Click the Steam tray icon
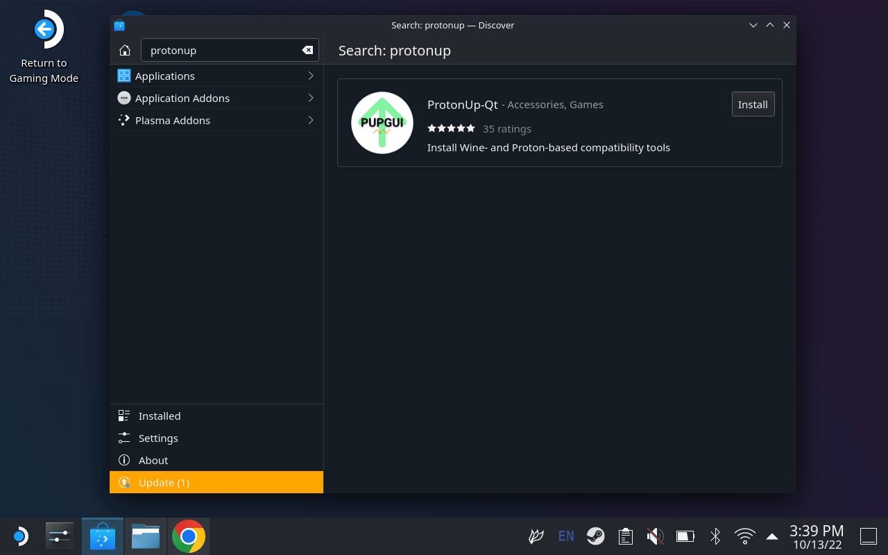888x555 pixels. pos(595,536)
